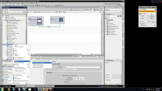
Task: Click MRES button in PLCSIM window
Action: pyautogui.click(x=151, y=18)
